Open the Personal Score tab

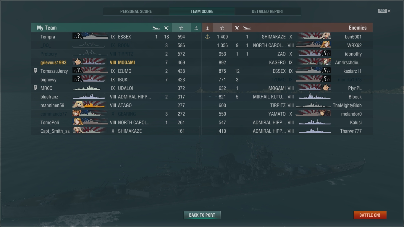pos(136,11)
